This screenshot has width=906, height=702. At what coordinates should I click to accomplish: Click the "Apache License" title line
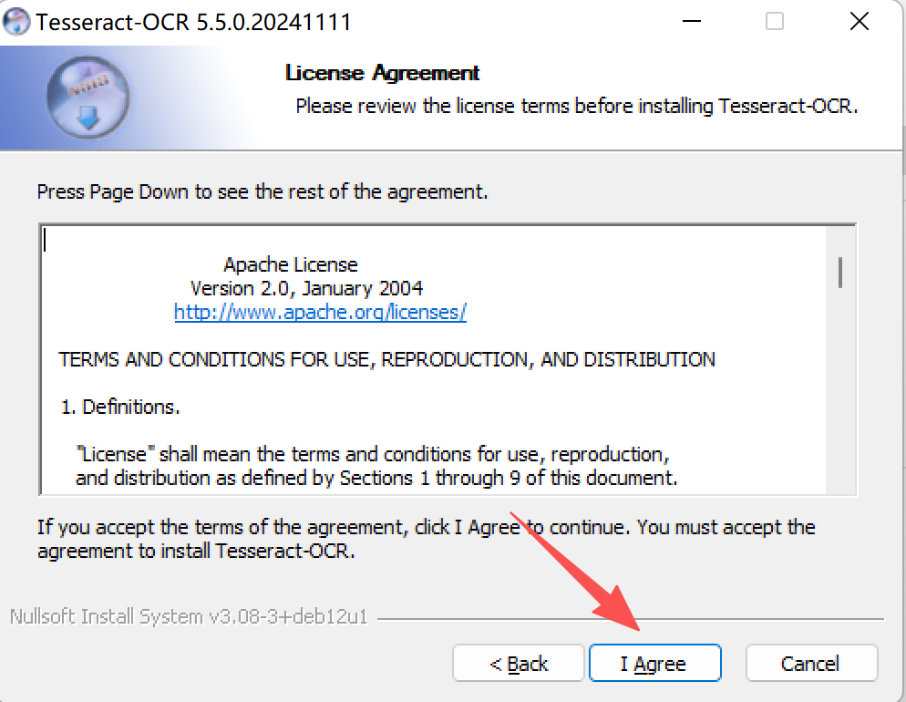291,264
